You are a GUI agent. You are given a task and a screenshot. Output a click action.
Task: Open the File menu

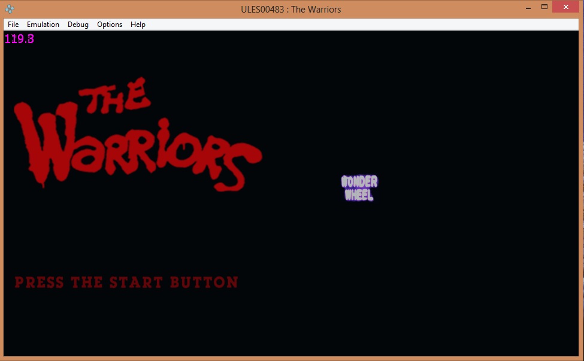(13, 25)
